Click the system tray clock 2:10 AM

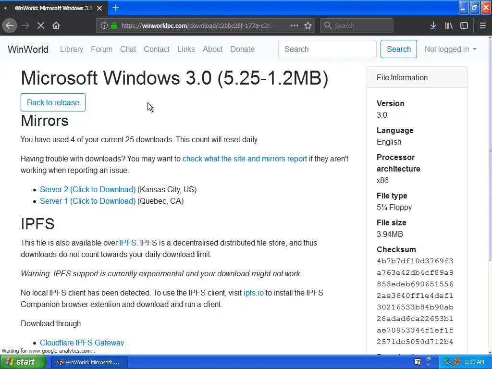pyautogui.click(x=474, y=362)
